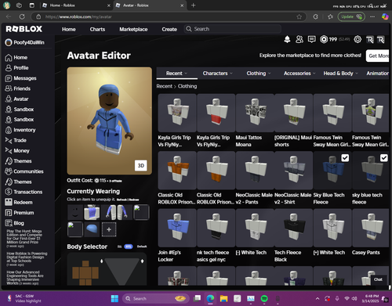392x306 pixels.
Task: Expand the Accessories category dropdown
Action: 299,74
